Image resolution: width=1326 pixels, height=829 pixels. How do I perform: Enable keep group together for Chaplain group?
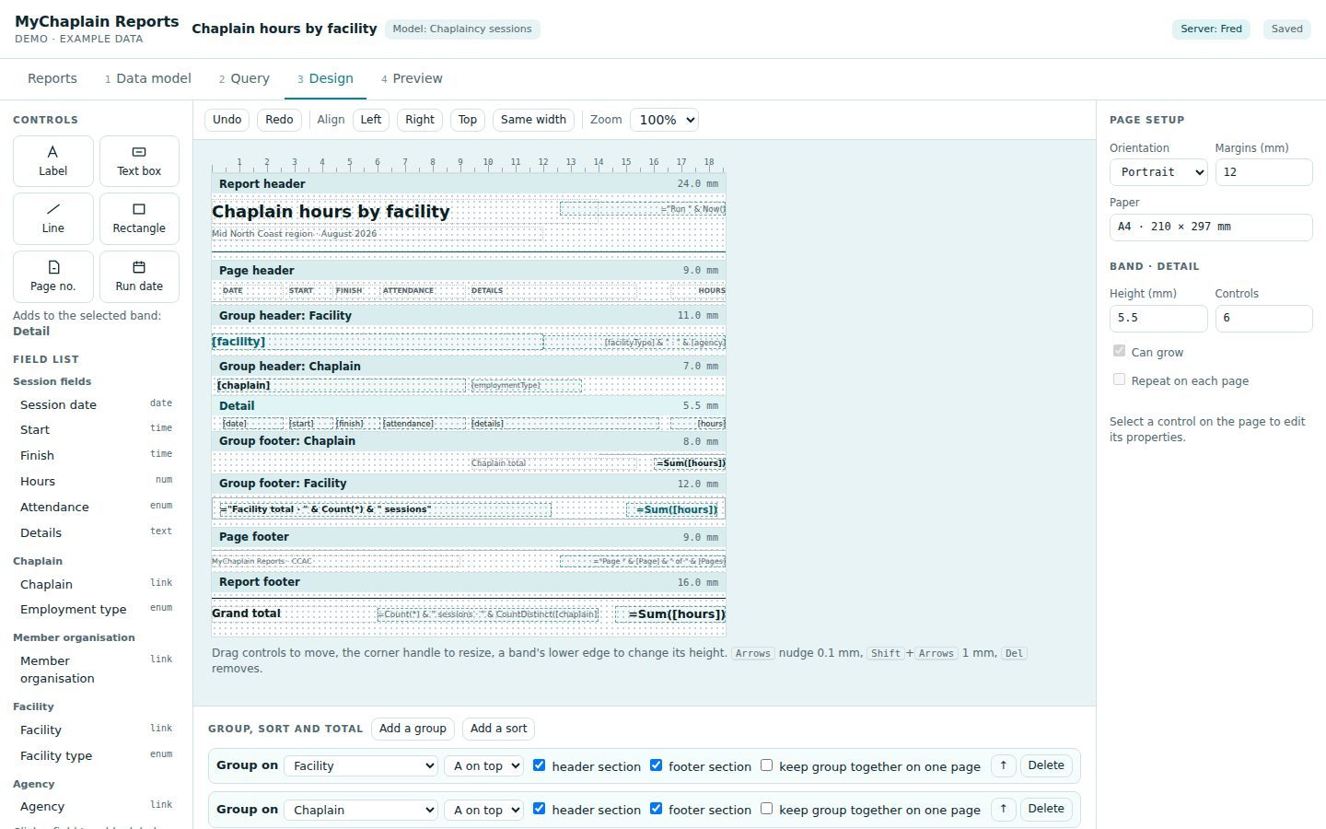coord(766,809)
